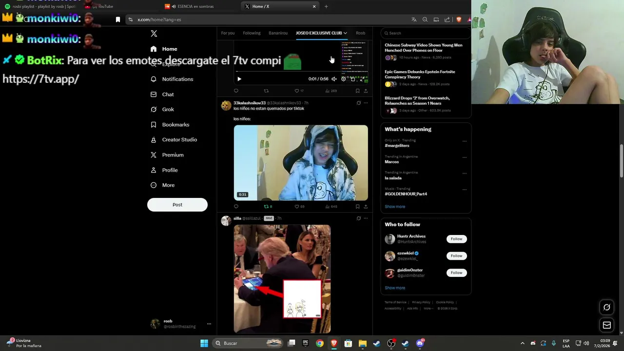Open silla post image
This screenshot has width=624, height=351.
point(282,279)
